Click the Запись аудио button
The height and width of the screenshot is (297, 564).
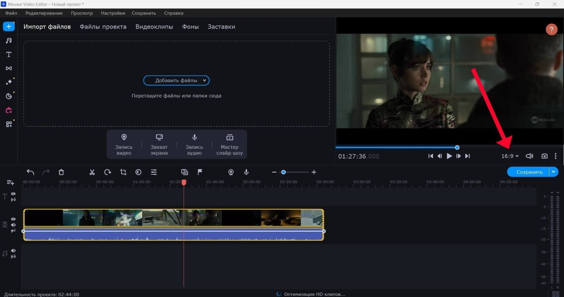[194, 144]
